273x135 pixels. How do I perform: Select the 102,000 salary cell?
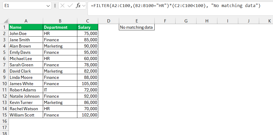(x=88, y=115)
